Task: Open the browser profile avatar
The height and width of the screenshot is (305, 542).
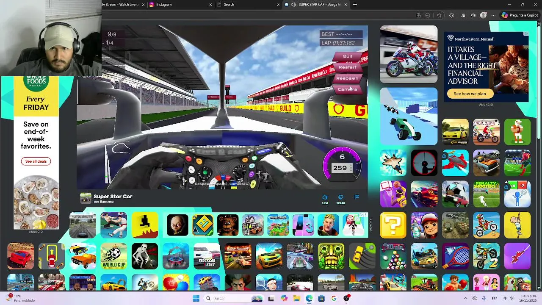Action: (x=484, y=15)
